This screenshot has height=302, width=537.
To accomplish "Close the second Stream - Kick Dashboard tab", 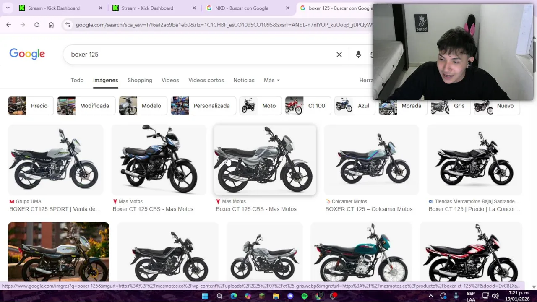I will click(x=194, y=8).
